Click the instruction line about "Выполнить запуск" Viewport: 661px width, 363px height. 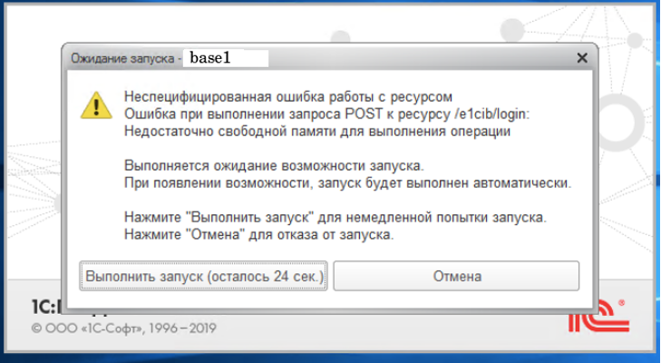tap(335, 218)
